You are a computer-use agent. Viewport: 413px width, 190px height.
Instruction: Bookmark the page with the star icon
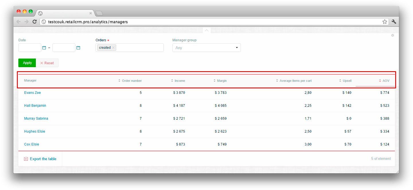(x=385, y=22)
